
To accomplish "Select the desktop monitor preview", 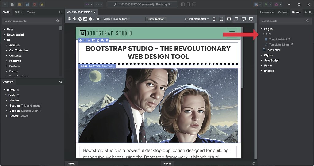I will tap(244, 19).
